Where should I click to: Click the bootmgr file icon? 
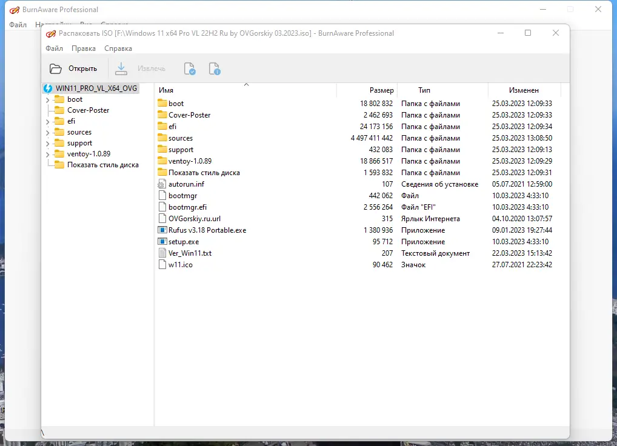[162, 196]
